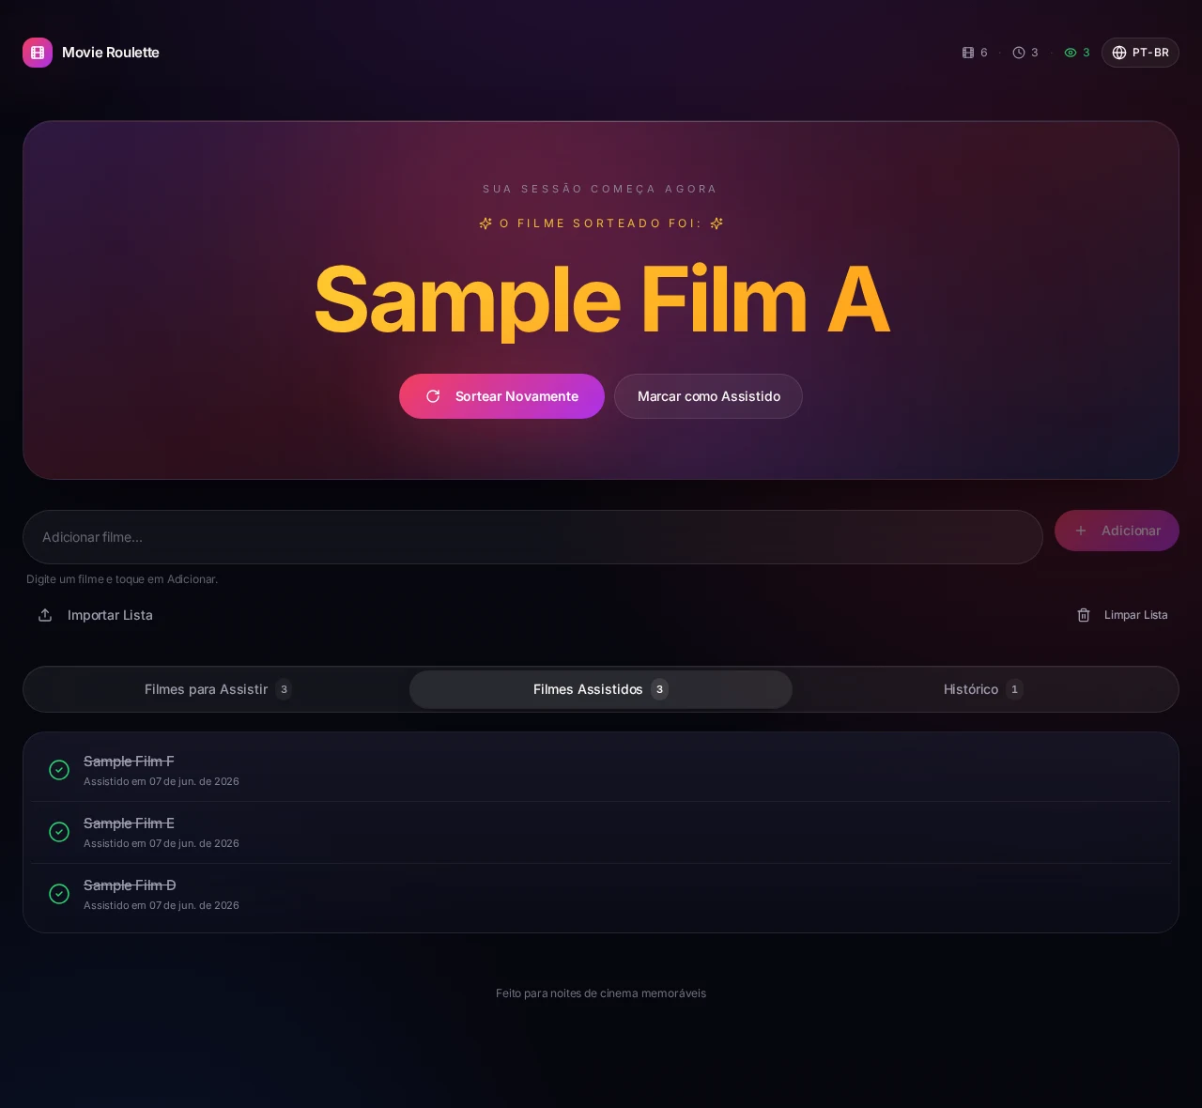Click the Adicionar button
The height and width of the screenshot is (1108, 1202).
1117,531
